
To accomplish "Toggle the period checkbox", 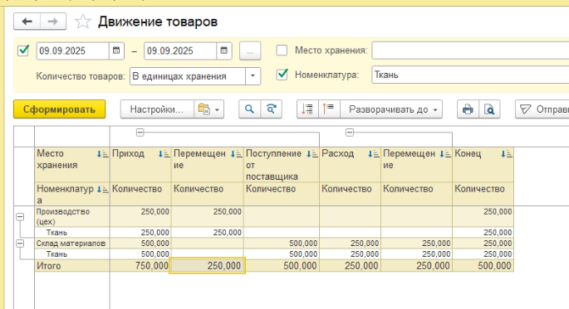I will pyautogui.click(x=23, y=51).
